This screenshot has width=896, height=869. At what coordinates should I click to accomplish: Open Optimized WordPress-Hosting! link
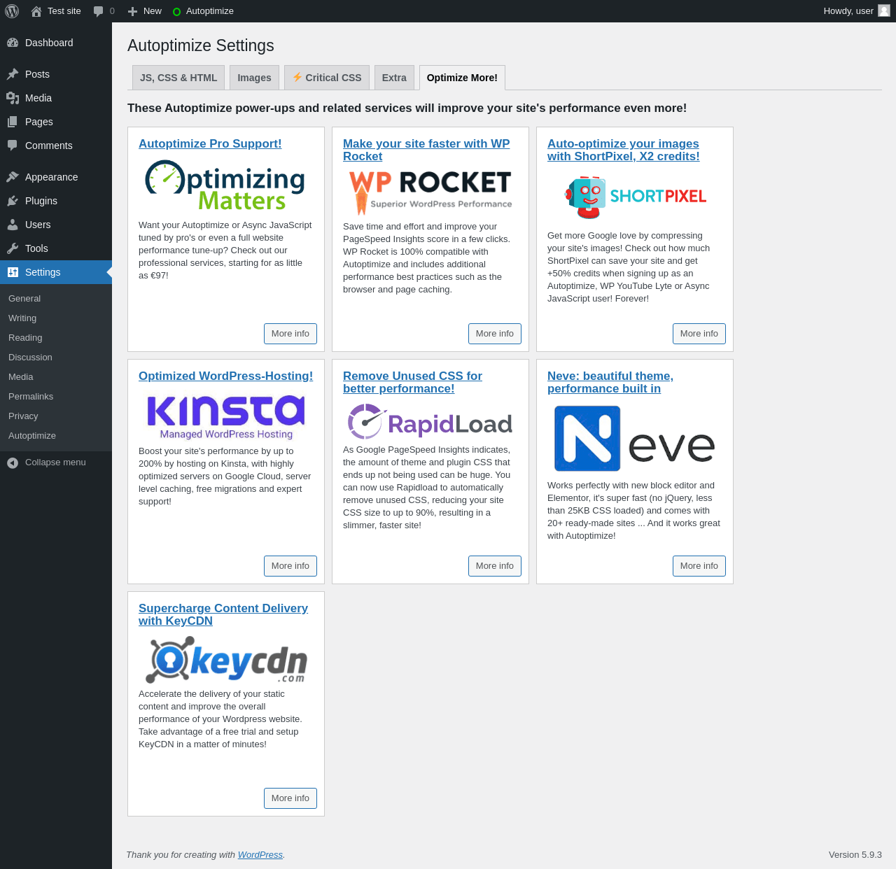pos(225,376)
